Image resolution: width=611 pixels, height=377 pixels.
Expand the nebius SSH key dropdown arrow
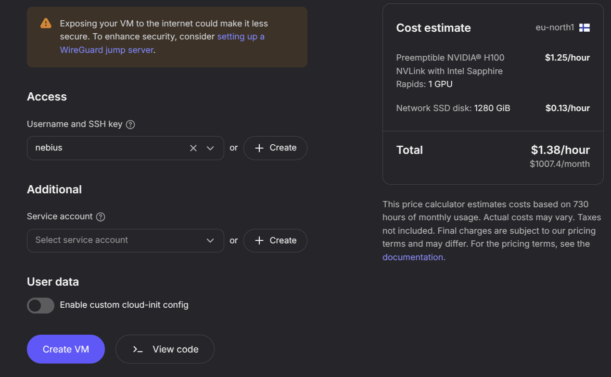[210, 148]
